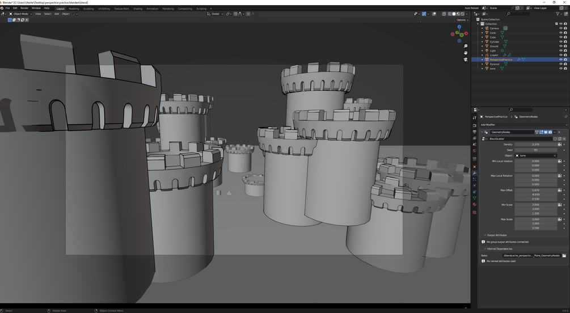Expand the Cube object in outliner
This screenshot has height=313, width=570.
(483, 37)
